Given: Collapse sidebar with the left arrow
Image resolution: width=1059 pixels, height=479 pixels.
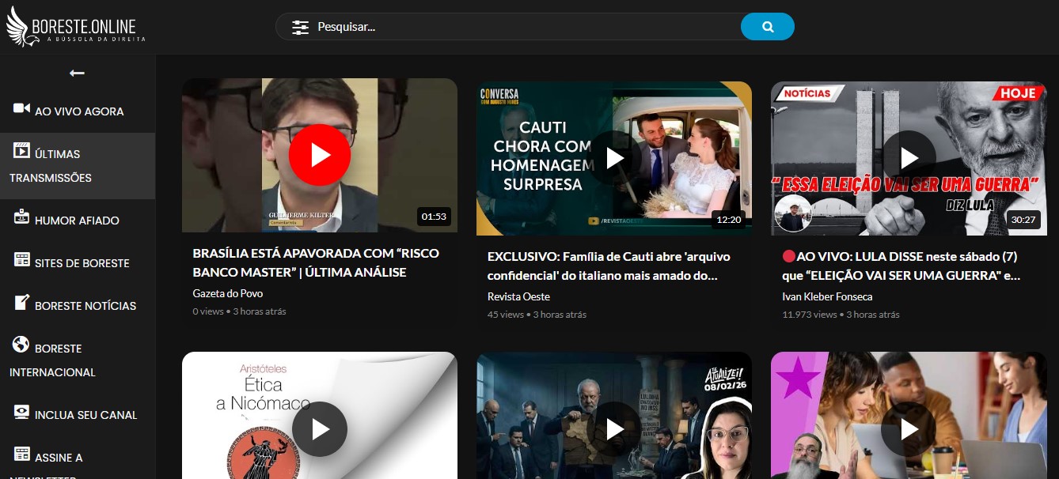Looking at the screenshot, I should [x=77, y=73].
